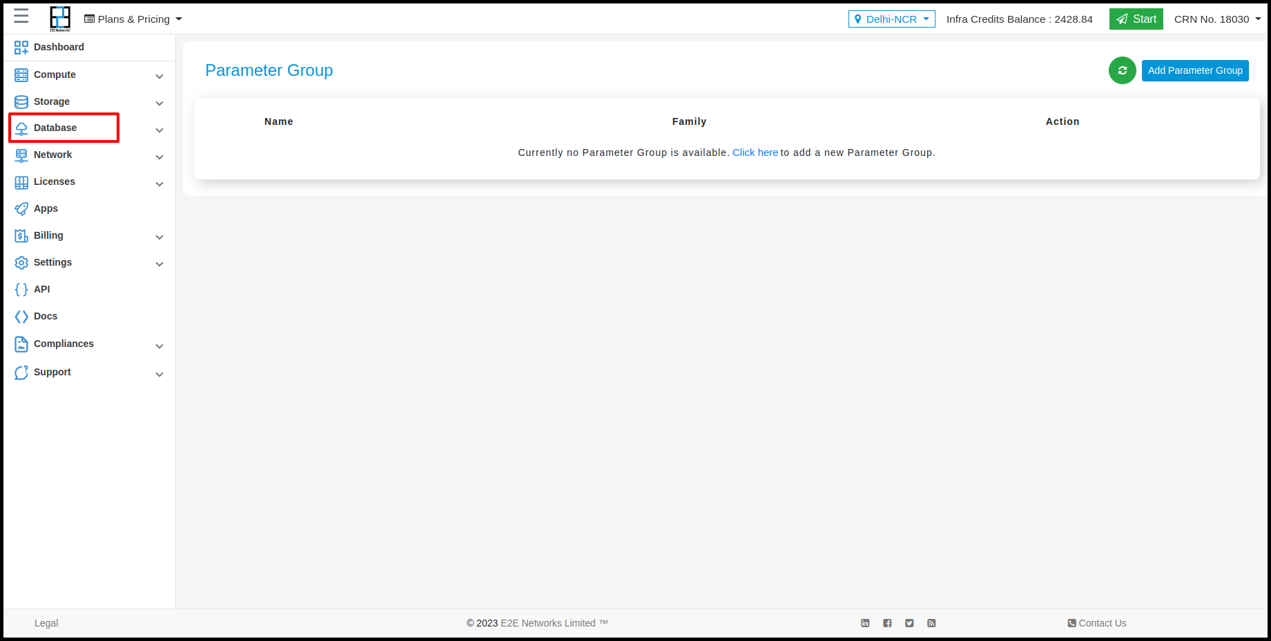Click the API curly braces icon
1271x641 pixels.
tap(21, 290)
